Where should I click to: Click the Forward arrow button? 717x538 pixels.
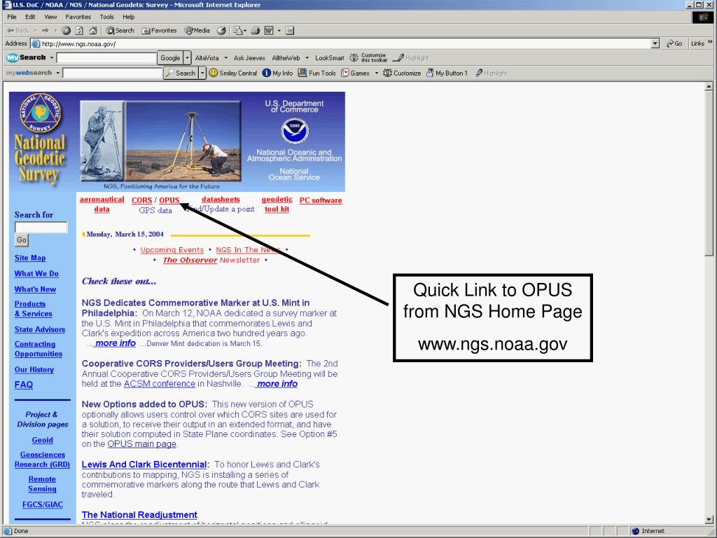click(46, 31)
